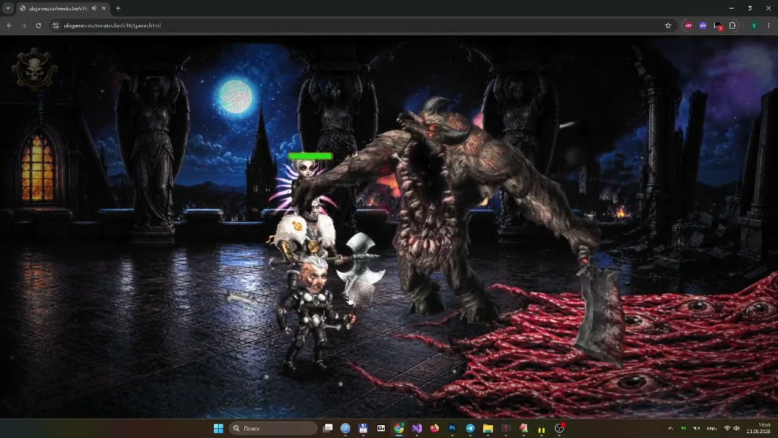Click the browser Forward arrow
Screen dimensions: 778x438
24,26
